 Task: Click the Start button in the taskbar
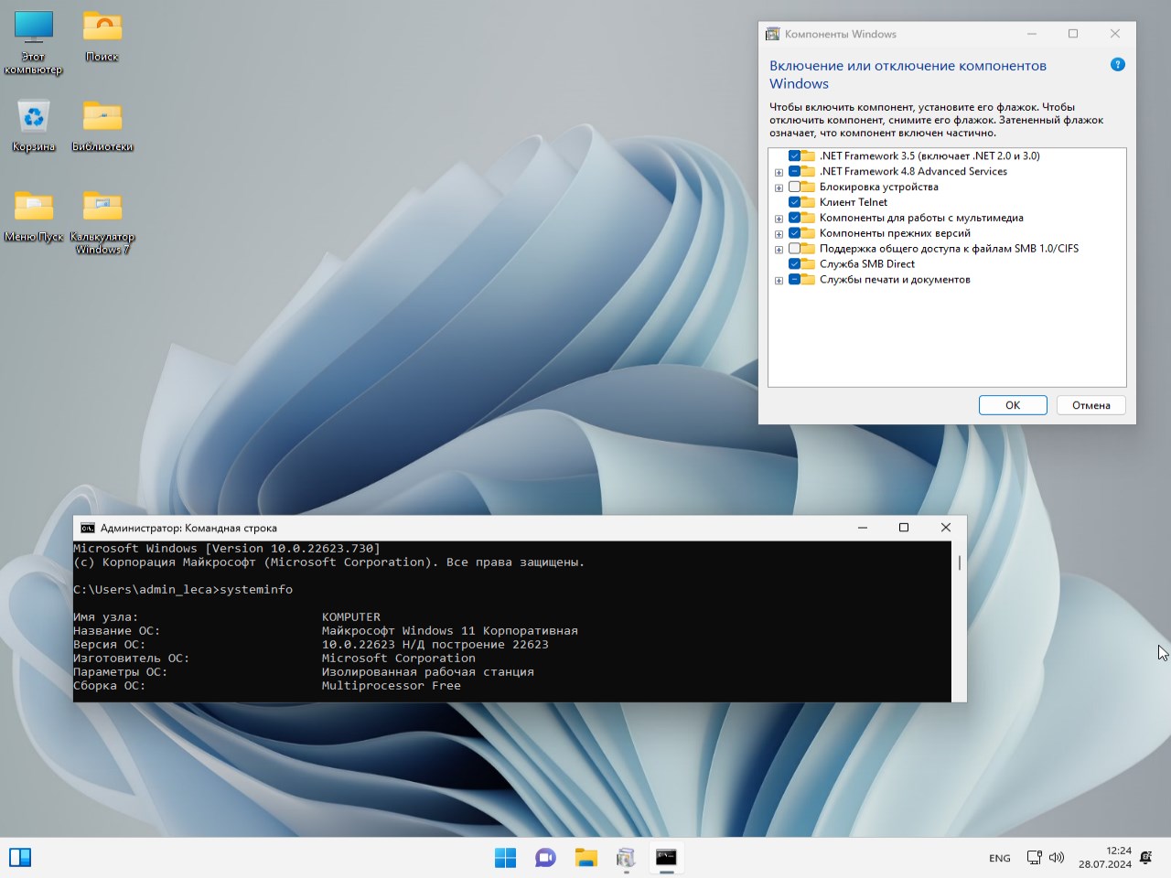[505, 858]
